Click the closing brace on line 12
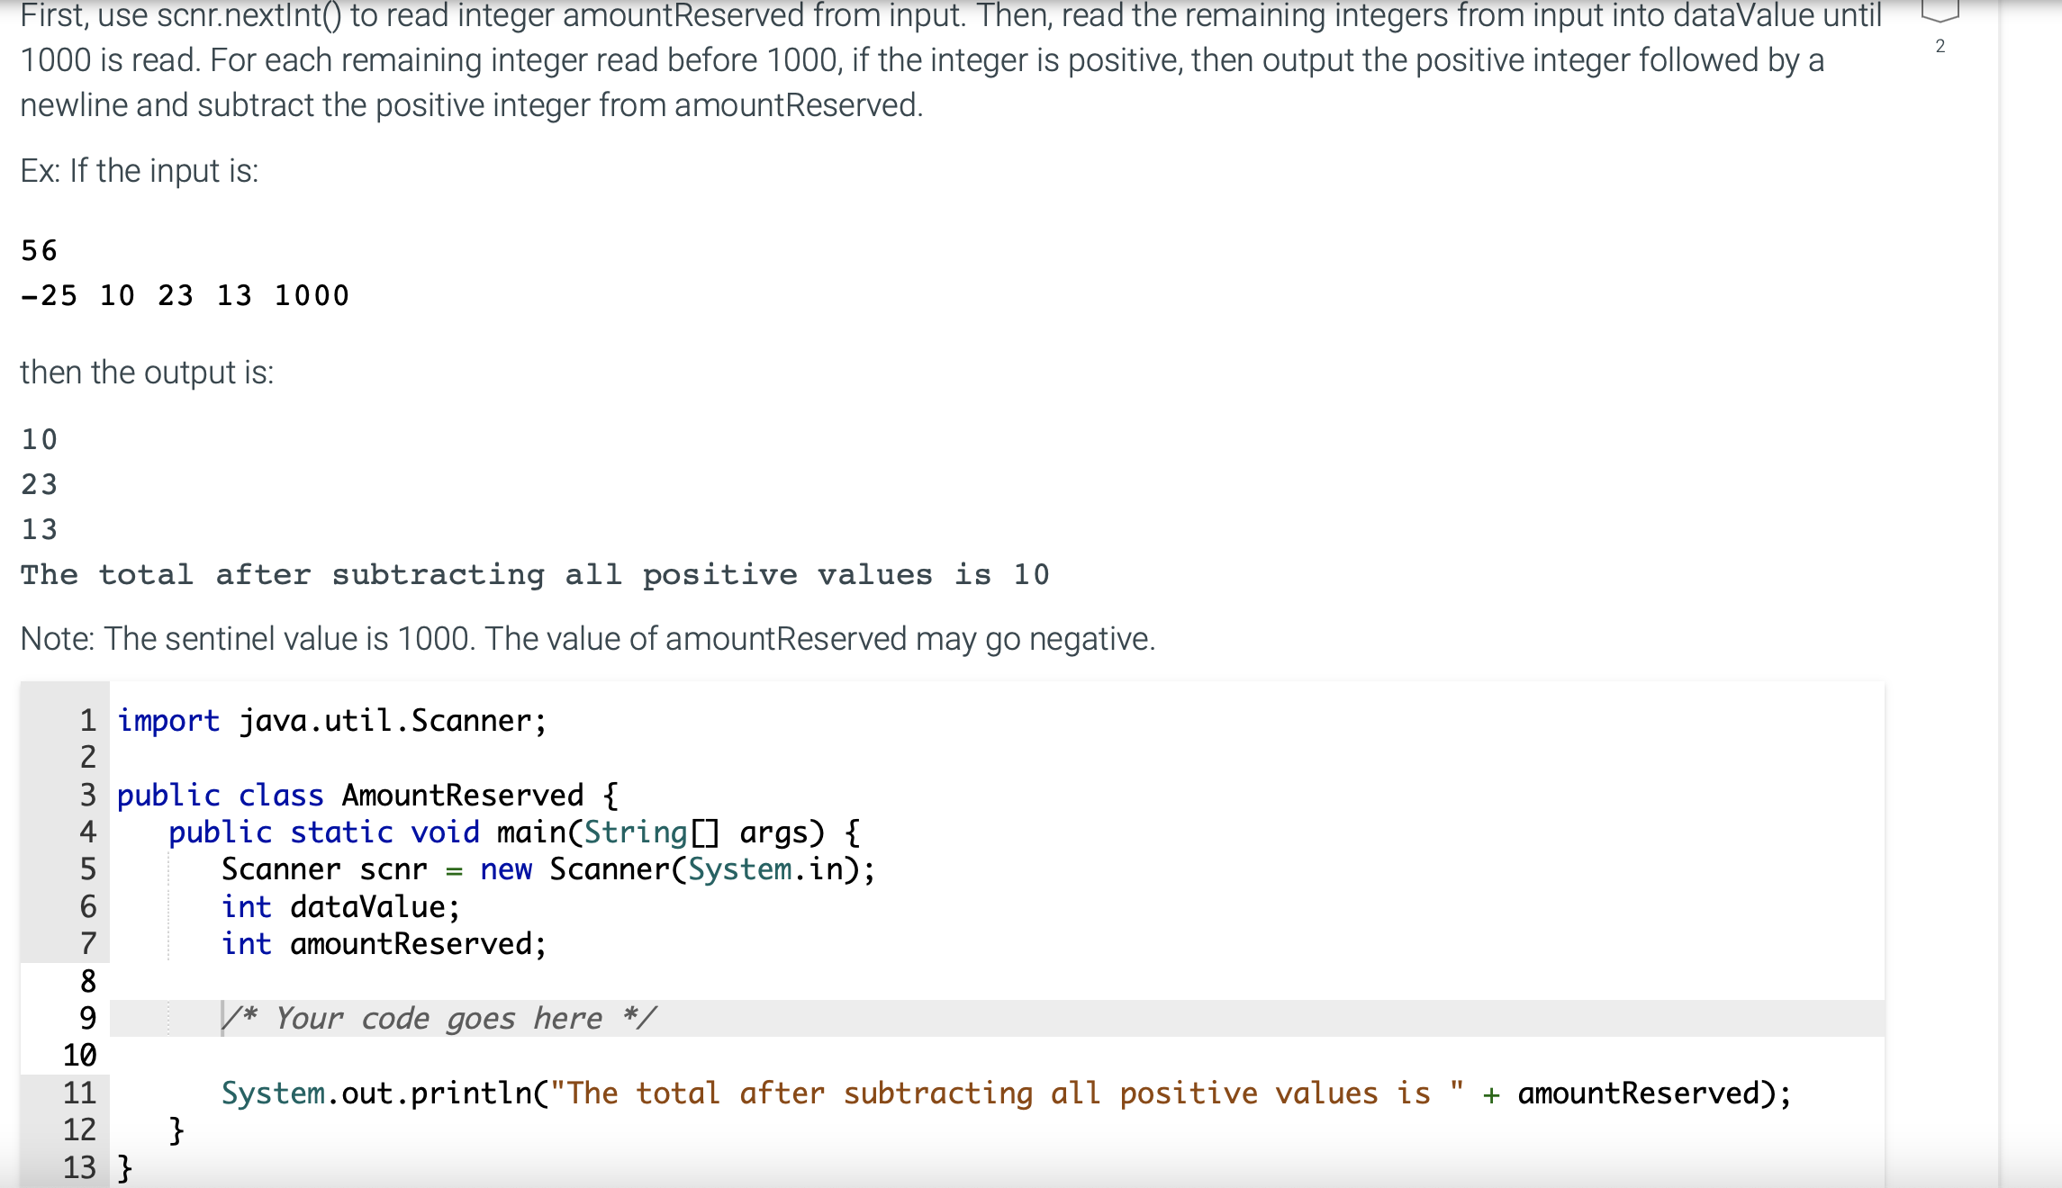The image size is (2062, 1188). click(176, 1129)
